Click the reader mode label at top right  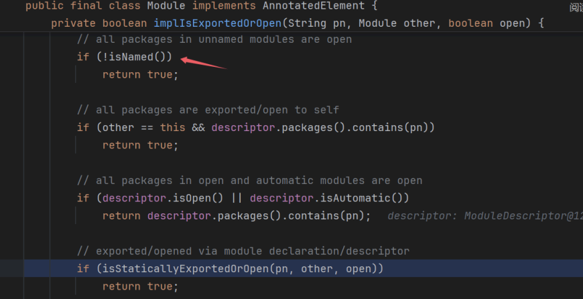[576, 7]
